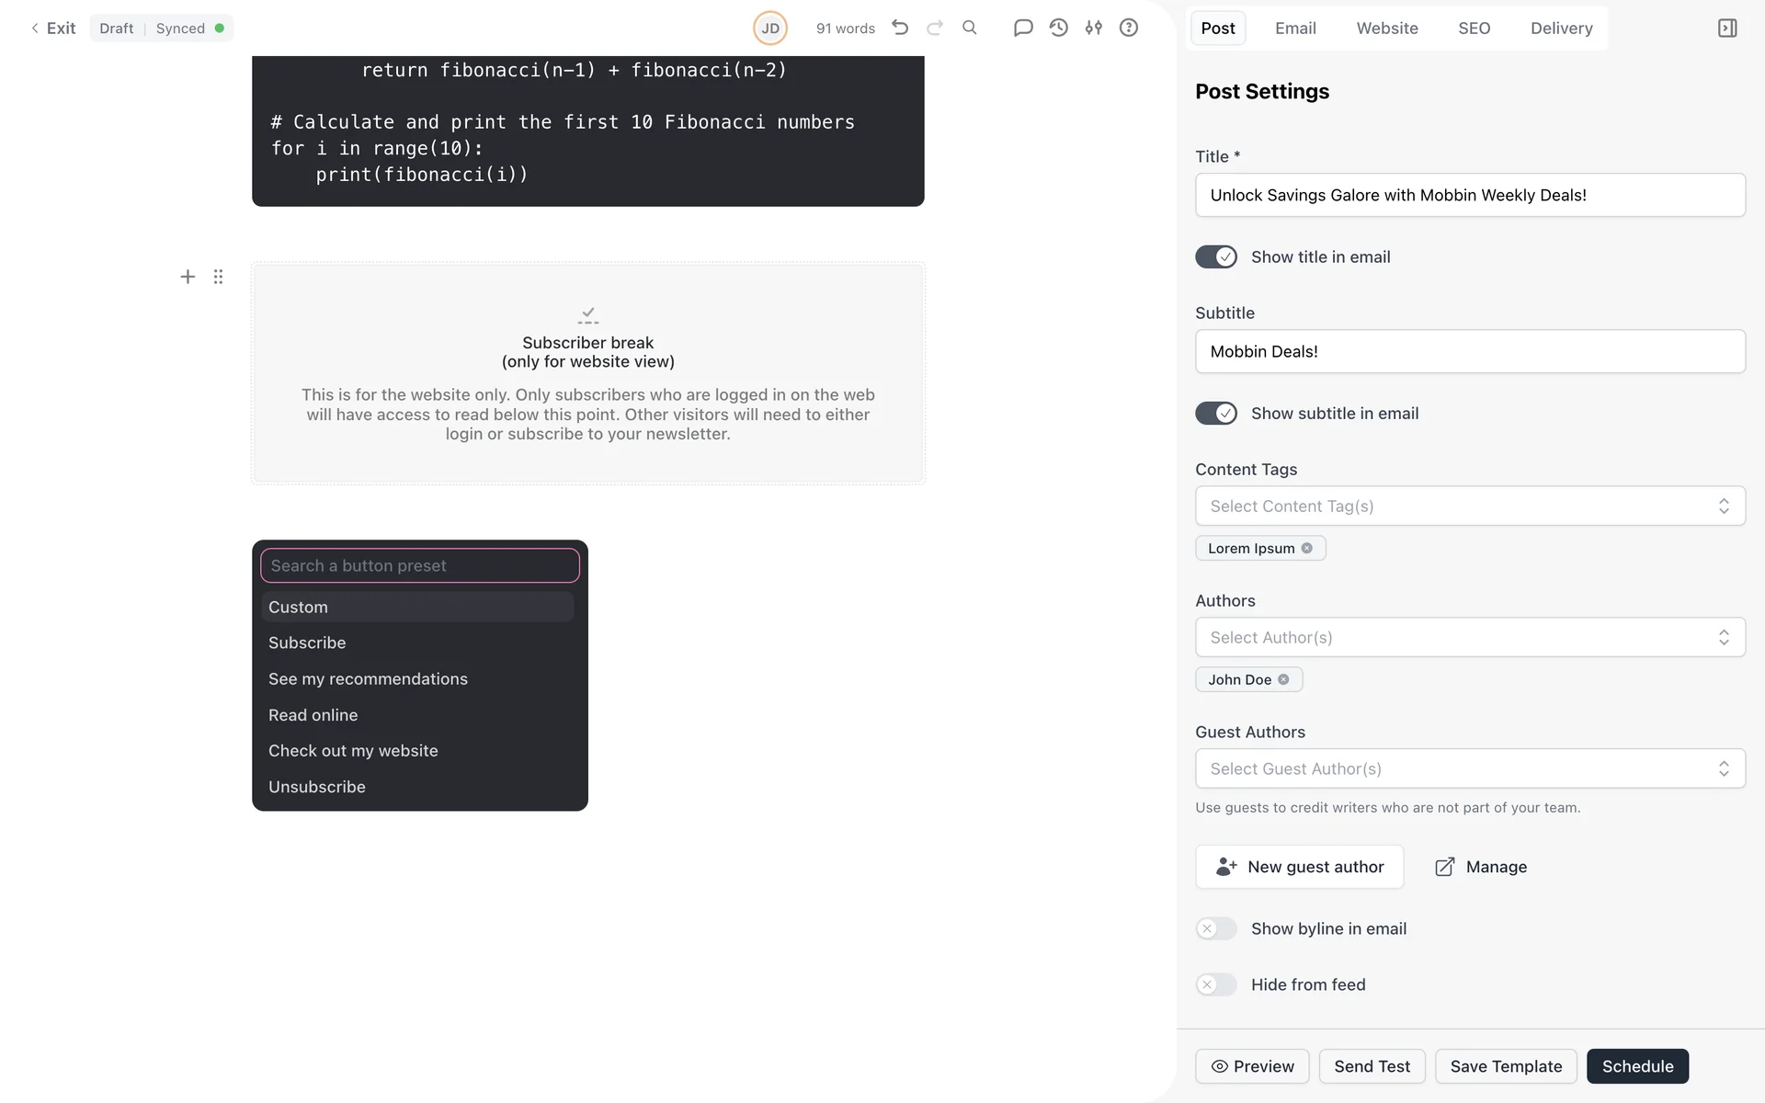
Task: Focus the Search a button preset field
Action: (420, 566)
